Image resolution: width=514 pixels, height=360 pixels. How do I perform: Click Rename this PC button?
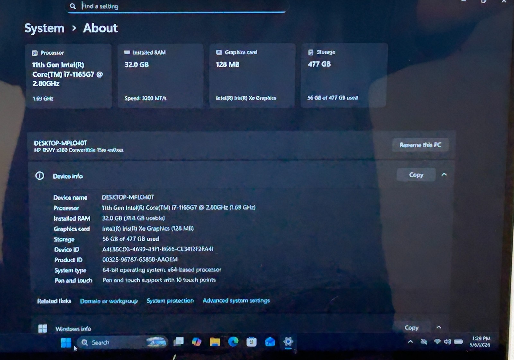[x=420, y=145]
